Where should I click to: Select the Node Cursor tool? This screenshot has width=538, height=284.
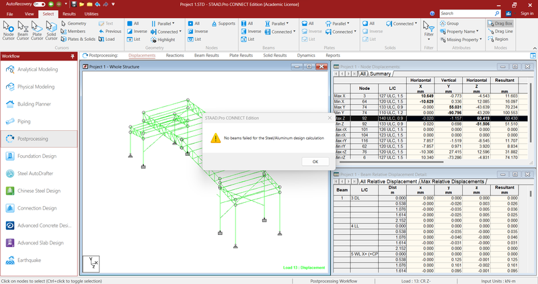8,30
